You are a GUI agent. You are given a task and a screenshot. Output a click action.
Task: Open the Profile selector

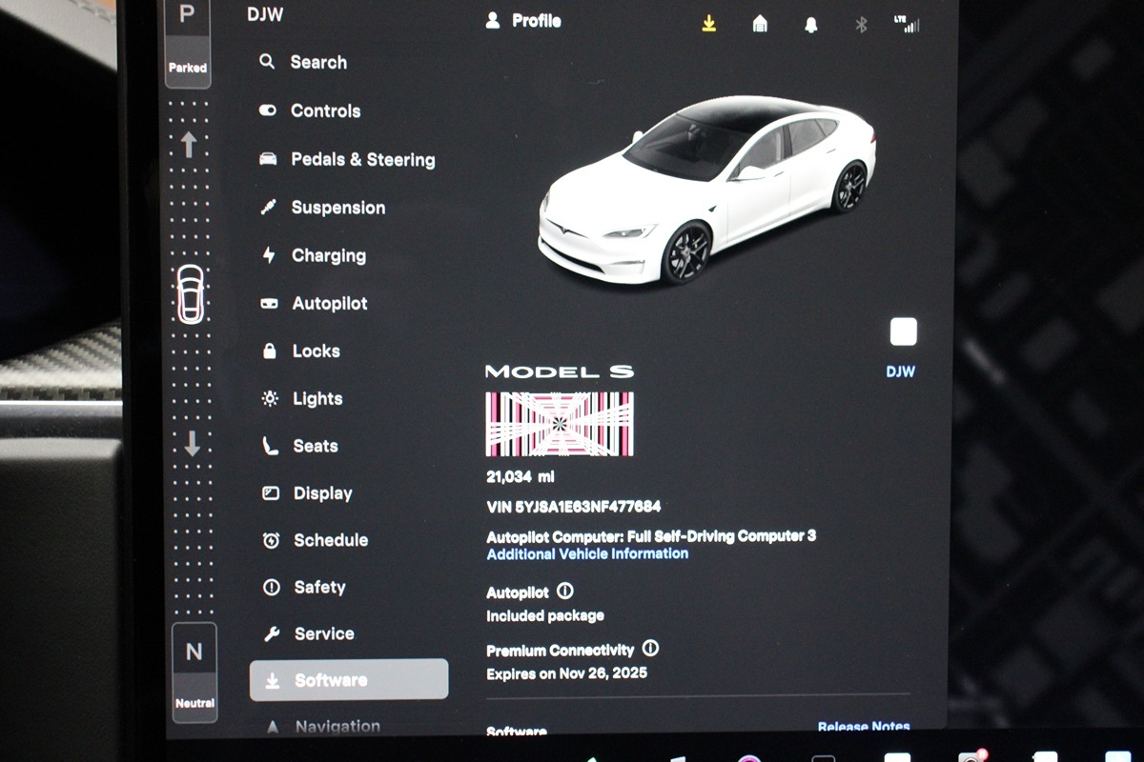click(x=523, y=21)
